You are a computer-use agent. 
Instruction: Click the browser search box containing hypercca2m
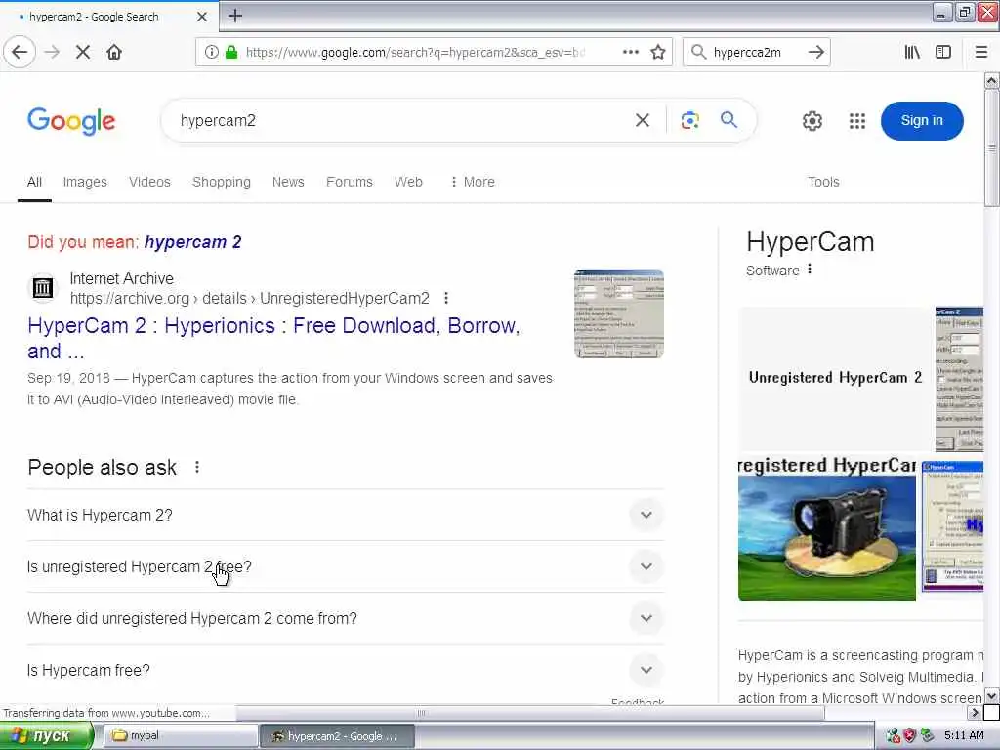click(756, 53)
